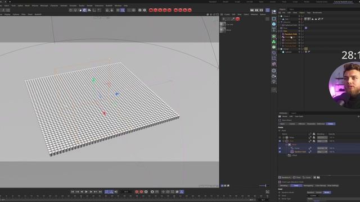Viewport: 360px width, 202px height.
Task: Select the Camera object icon in the right palette
Action: tap(274, 76)
